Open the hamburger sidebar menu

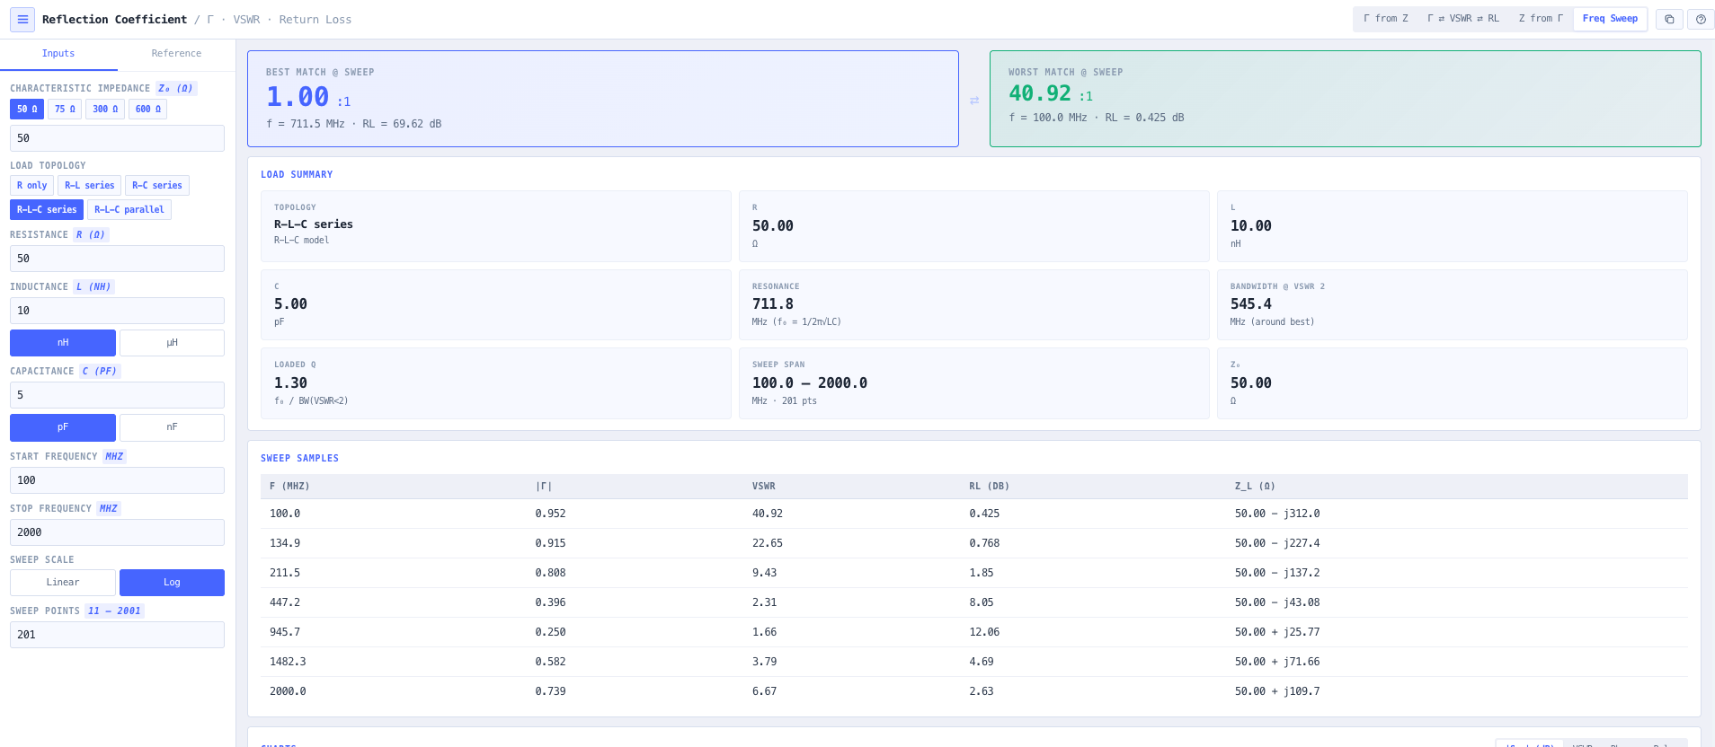(x=22, y=19)
